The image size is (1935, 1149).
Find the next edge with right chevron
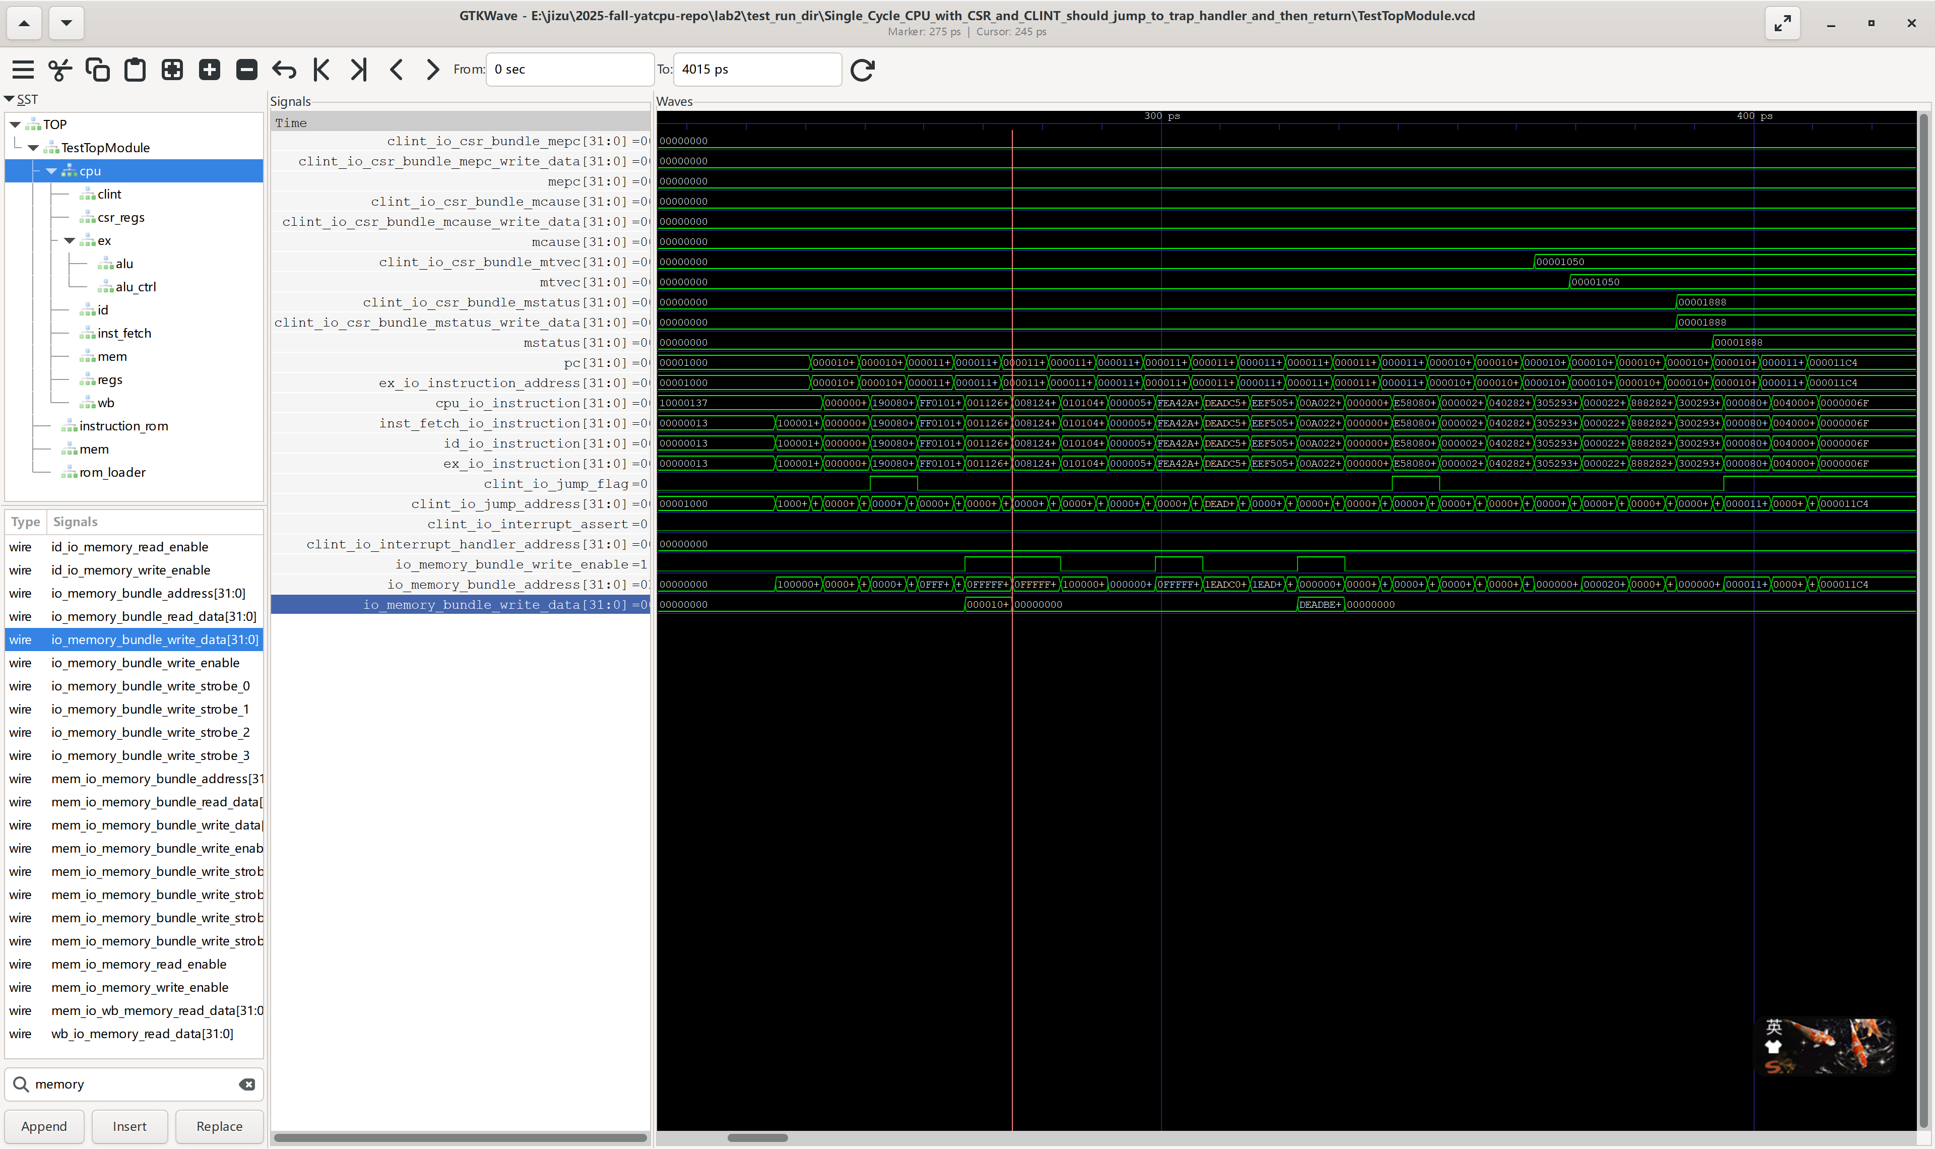(x=433, y=70)
